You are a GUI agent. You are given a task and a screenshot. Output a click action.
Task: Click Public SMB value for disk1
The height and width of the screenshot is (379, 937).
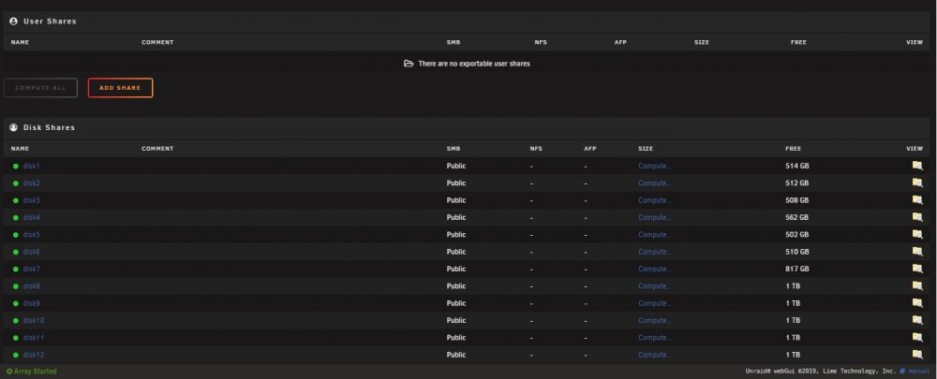[456, 166]
